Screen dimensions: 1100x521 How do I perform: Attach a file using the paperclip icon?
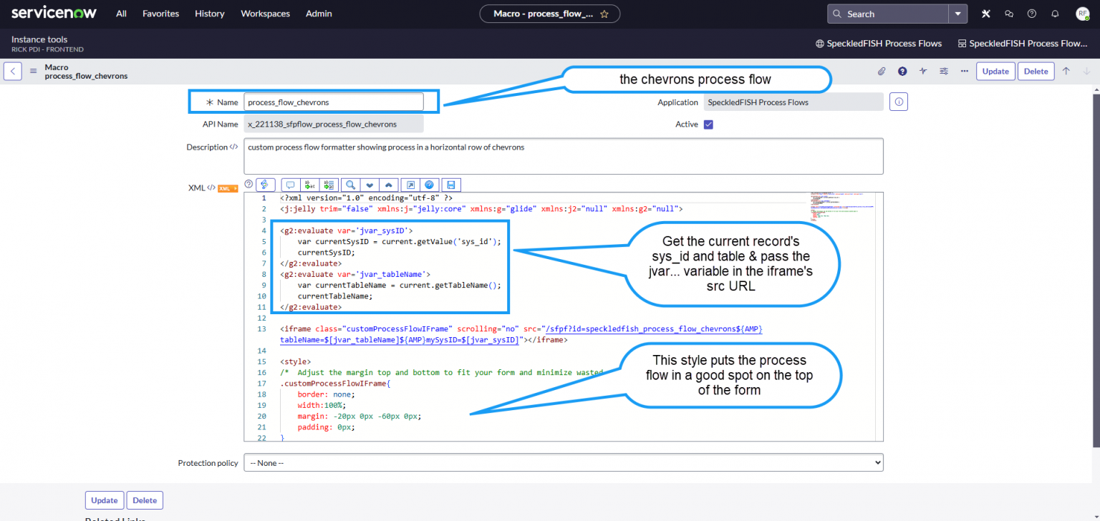click(882, 71)
